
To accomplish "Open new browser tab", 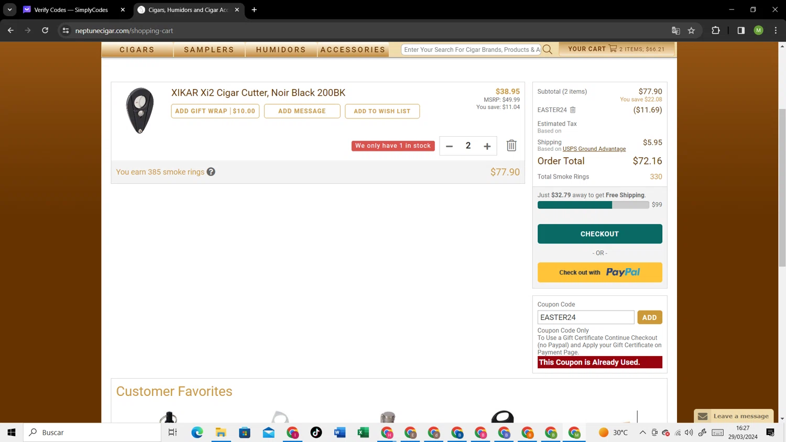I will (254, 9).
